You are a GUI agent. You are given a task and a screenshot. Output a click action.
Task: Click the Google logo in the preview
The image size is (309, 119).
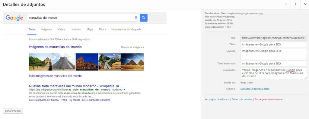tap(14, 18)
